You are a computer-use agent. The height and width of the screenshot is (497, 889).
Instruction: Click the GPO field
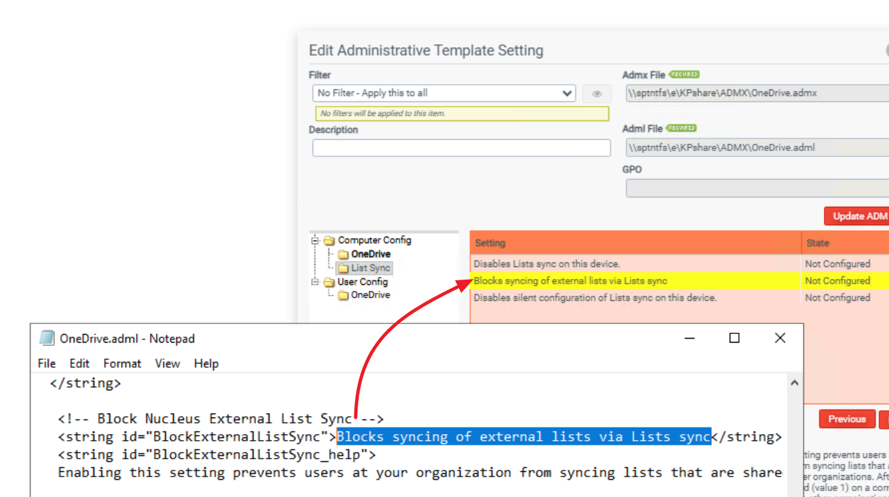757,188
